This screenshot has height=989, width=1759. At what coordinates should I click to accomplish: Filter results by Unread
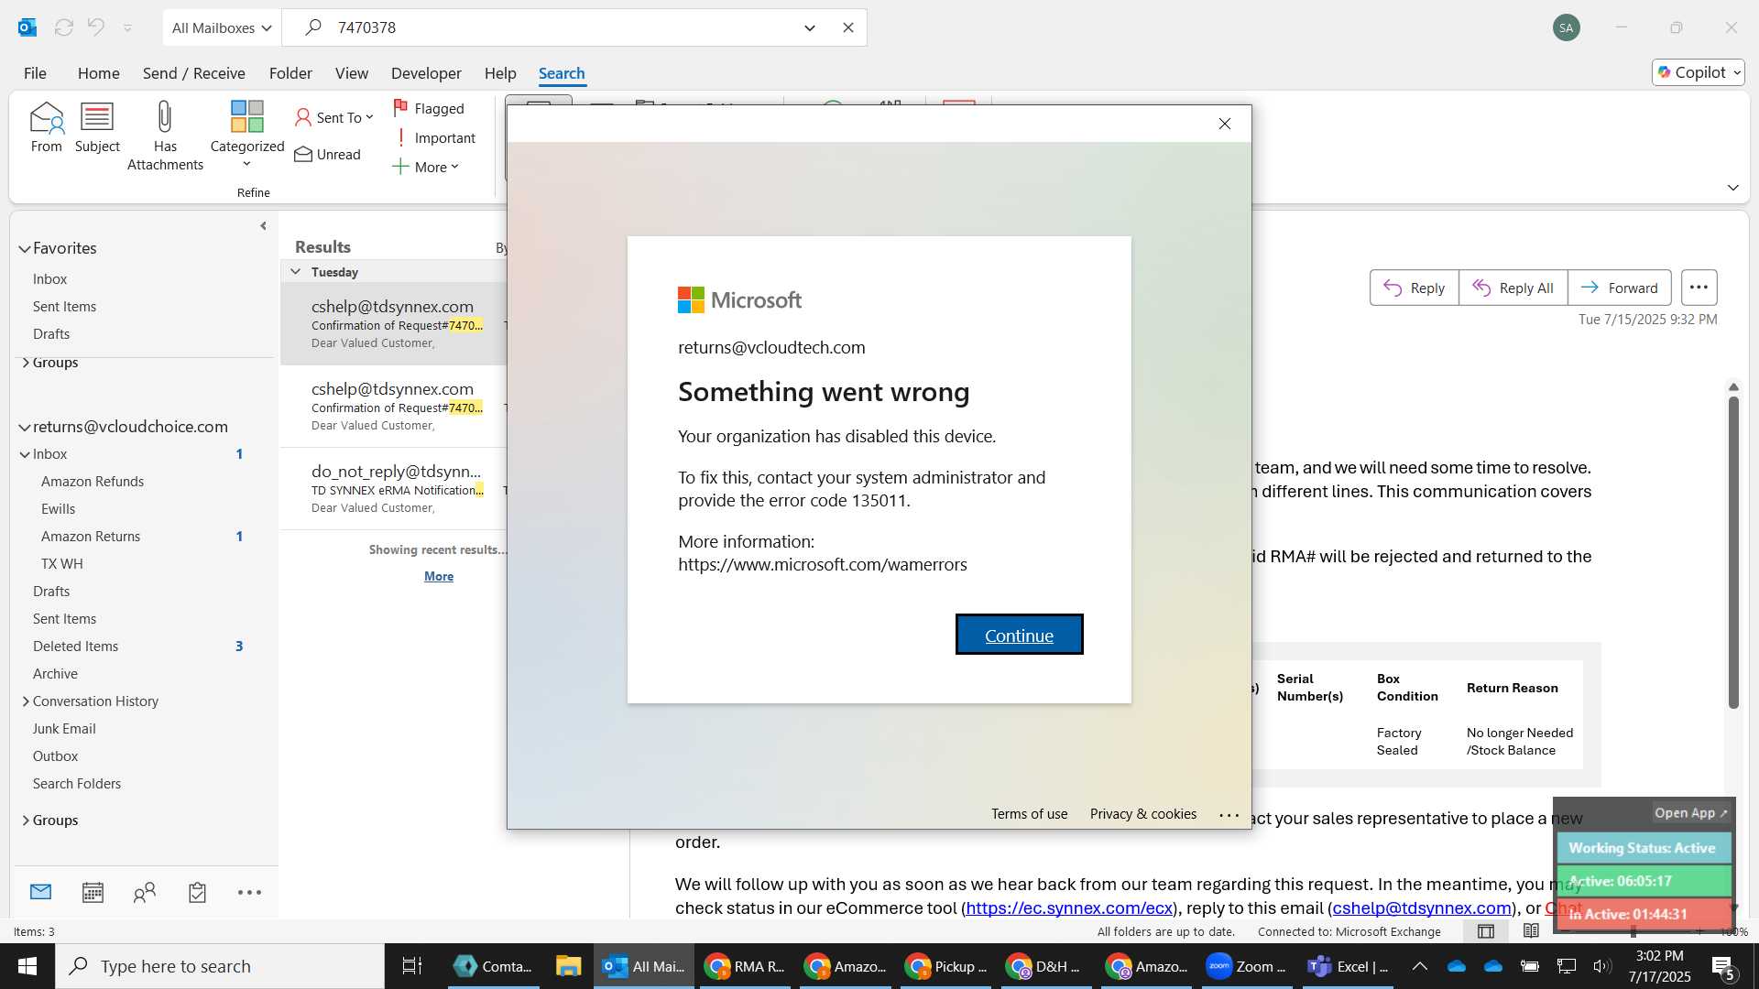[x=328, y=154]
